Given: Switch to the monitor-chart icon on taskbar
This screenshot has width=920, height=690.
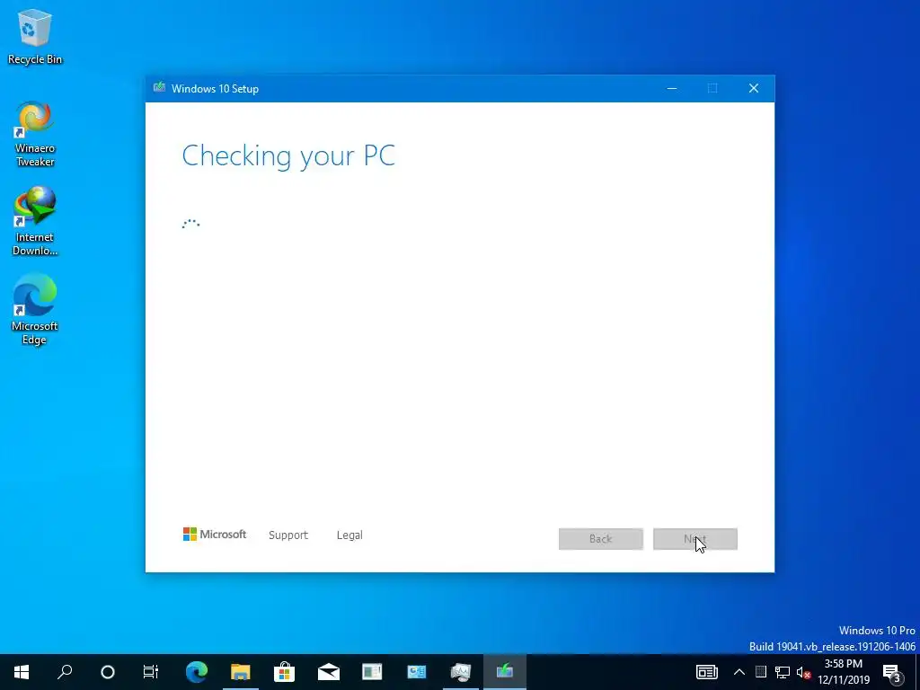Looking at the screenshot, I should pyautogui.click(x=461, y=672).
